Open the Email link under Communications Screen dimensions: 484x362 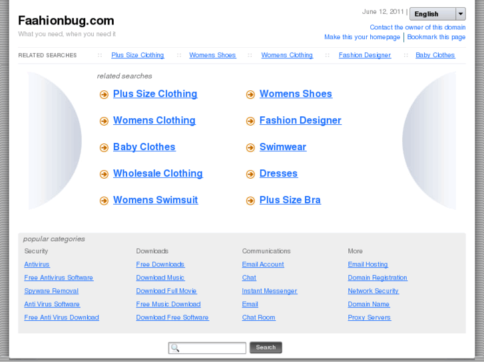pyautogui.click(x=250, y=304)
